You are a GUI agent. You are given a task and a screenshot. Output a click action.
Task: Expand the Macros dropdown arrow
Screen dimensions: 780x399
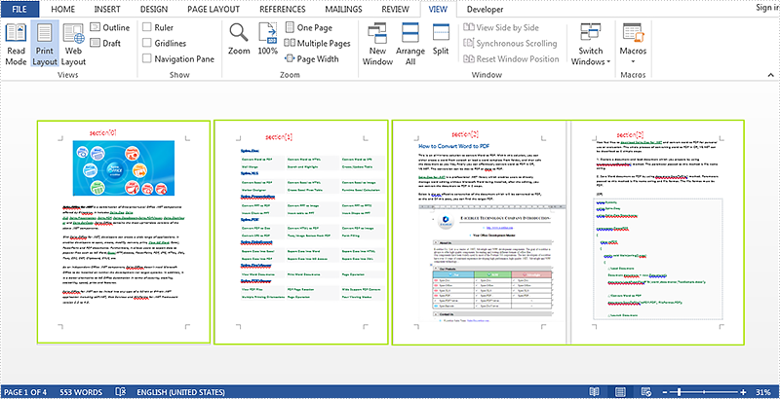633,62
